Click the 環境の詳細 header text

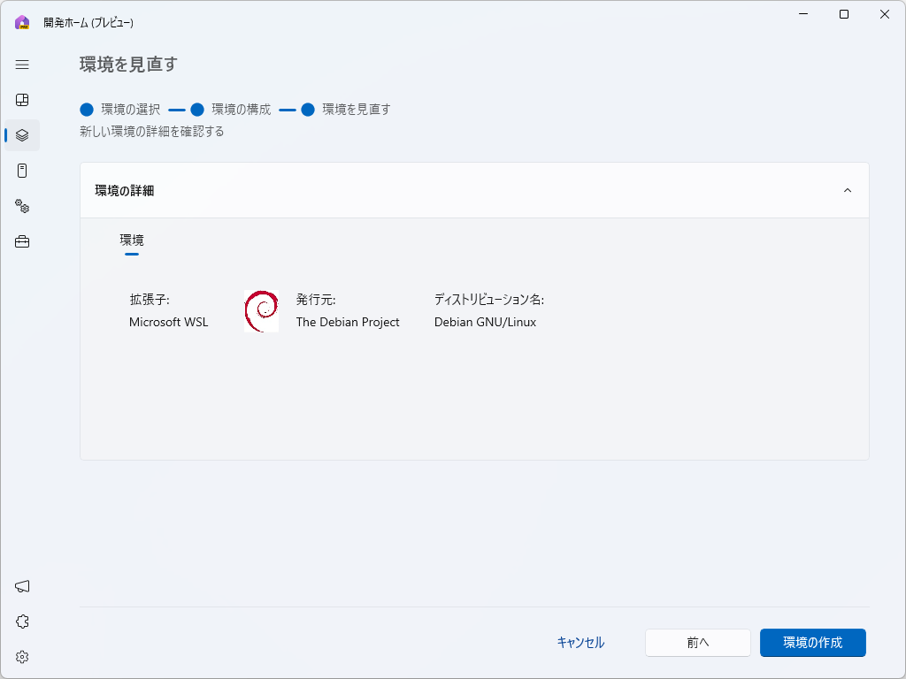124,191
